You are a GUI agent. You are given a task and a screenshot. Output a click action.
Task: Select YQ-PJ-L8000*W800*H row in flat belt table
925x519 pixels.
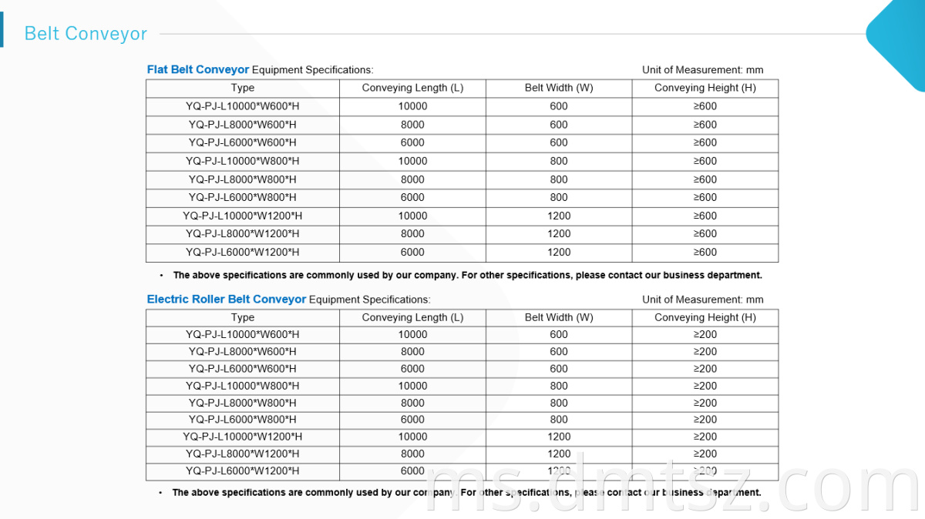(462, 179)
